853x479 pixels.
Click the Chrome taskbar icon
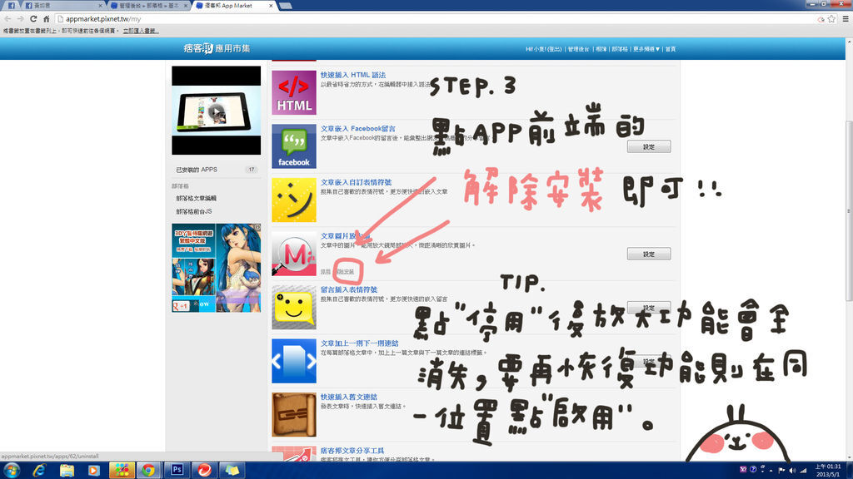(x=148, y=470)
